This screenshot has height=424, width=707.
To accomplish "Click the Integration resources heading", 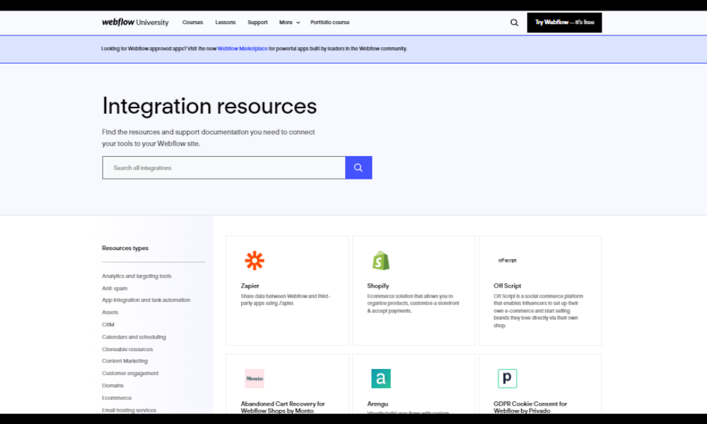I will [209, 106].
